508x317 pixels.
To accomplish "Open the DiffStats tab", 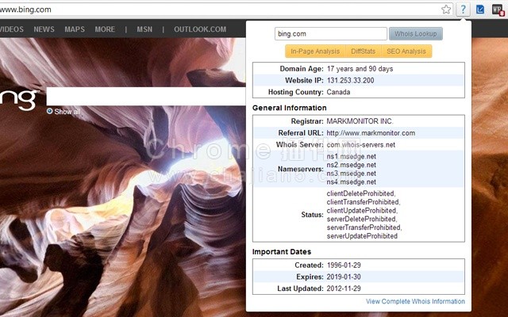I will point(364,52).
